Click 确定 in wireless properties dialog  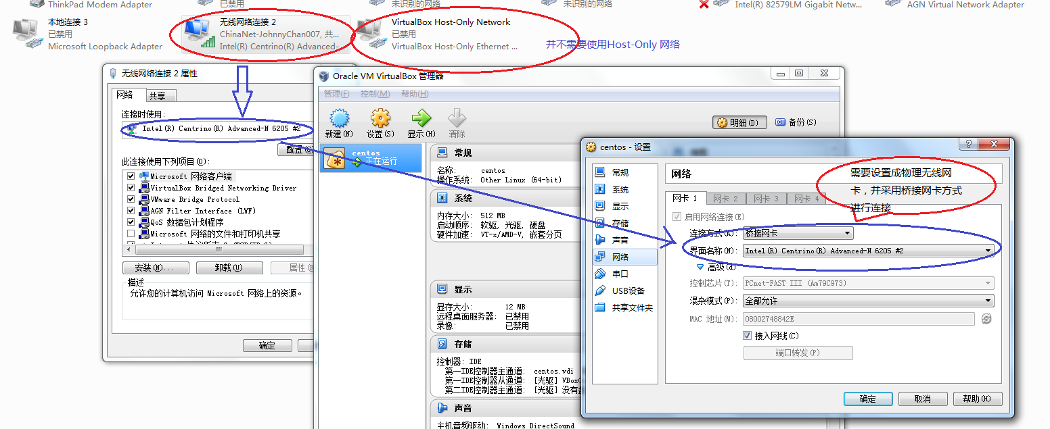[267, 345]
